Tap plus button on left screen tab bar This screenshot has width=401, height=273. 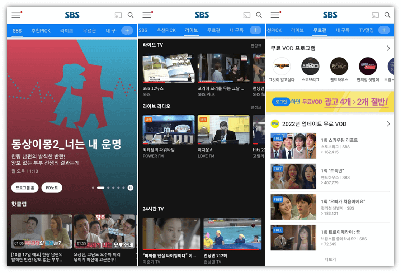(x=127, y=31)
